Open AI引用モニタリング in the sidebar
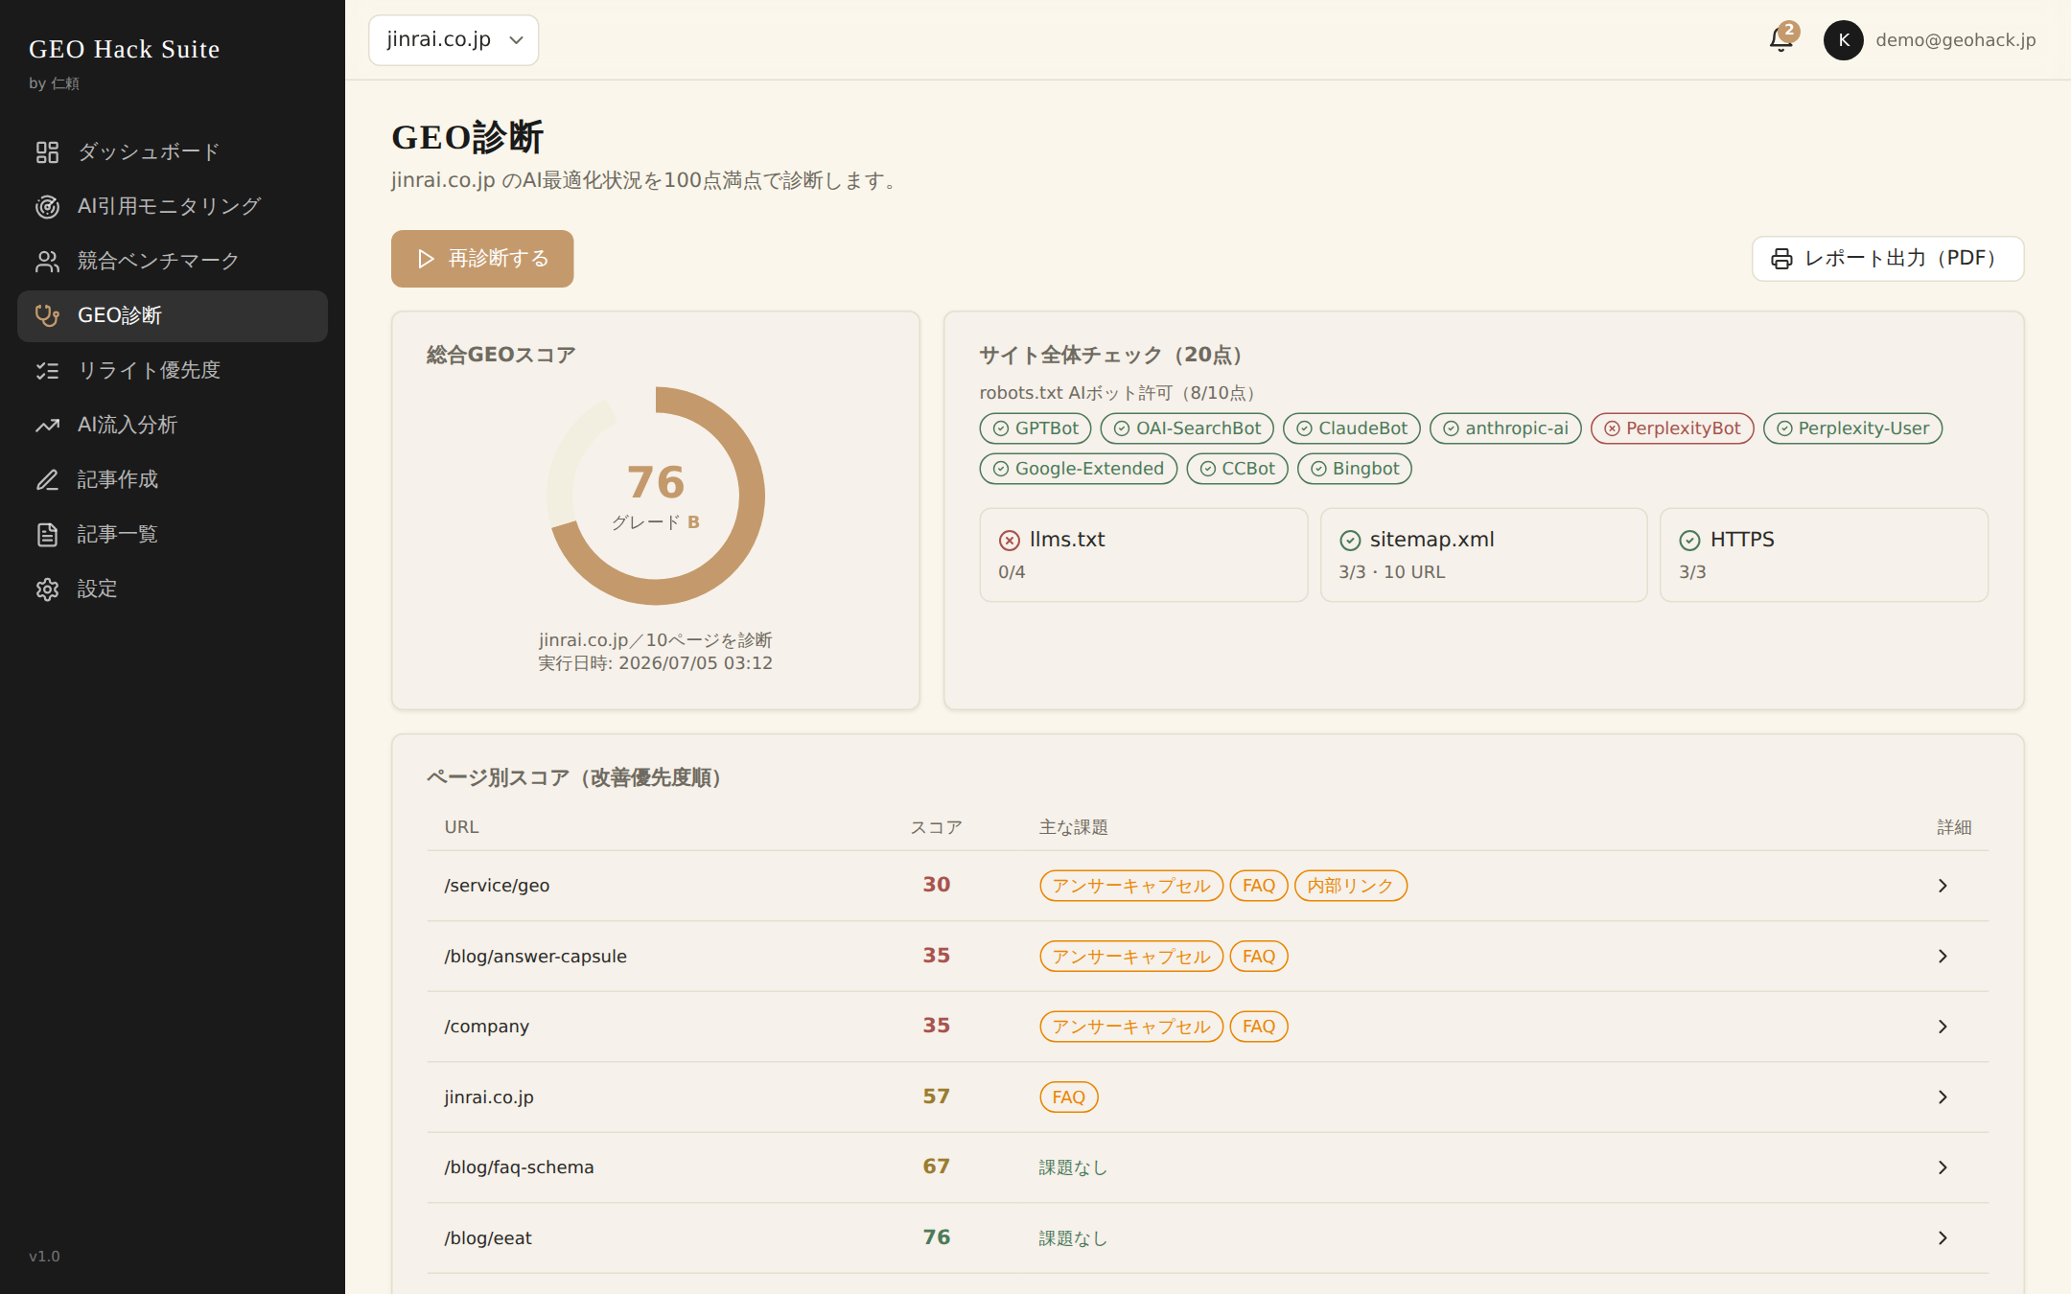Screen dimensions: 2071x1294 173,206
